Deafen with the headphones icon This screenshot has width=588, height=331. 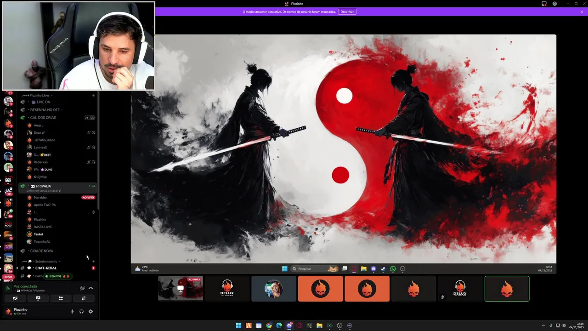[81, 311]
